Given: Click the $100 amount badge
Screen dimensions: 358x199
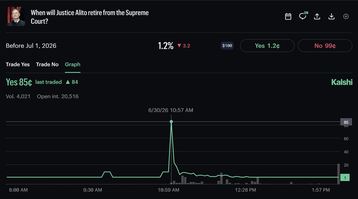Looking at the screenshot, I should [x=227, y=46].
